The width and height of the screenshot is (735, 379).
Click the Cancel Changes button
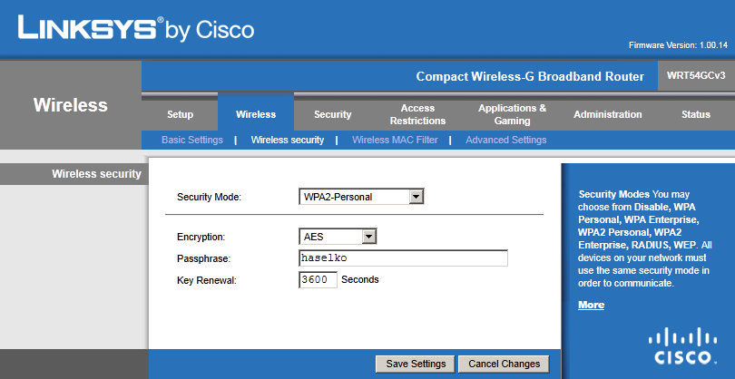coord(504,364)
